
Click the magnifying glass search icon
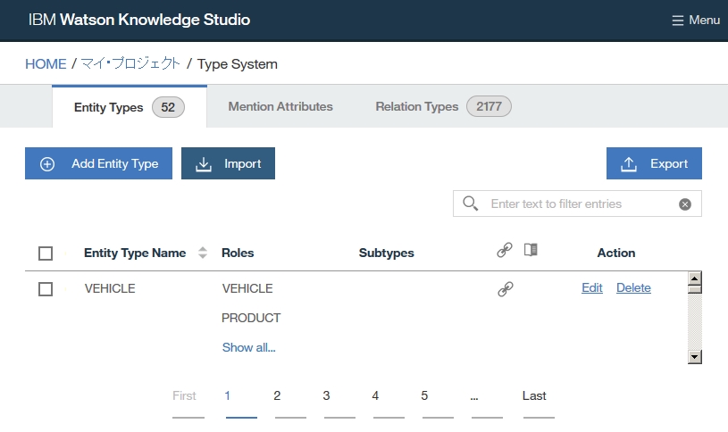click(x=470, y=204)
